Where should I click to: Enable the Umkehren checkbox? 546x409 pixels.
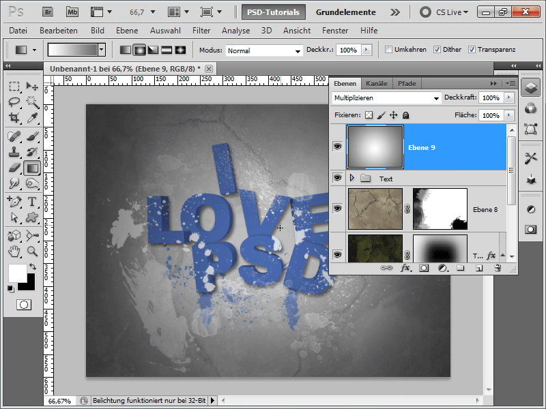click(x=388, y=50)
